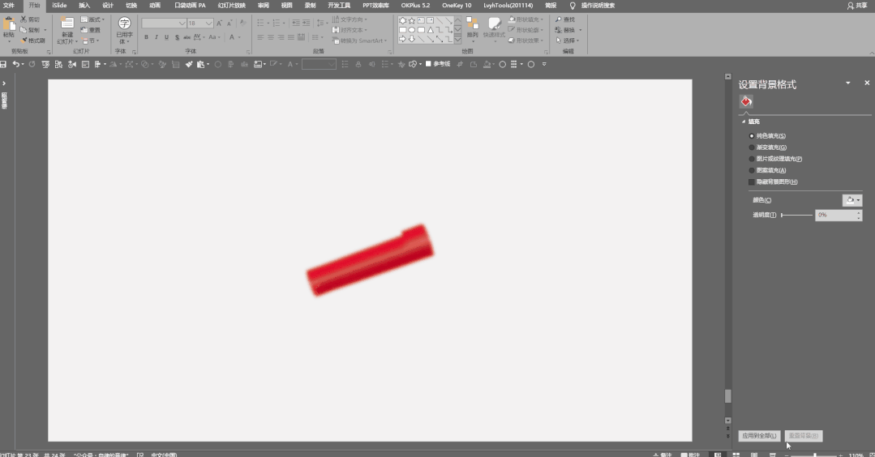The image size is (875, 457).
Task: Open the font size dropdown
Action: [x=209, y=23]
